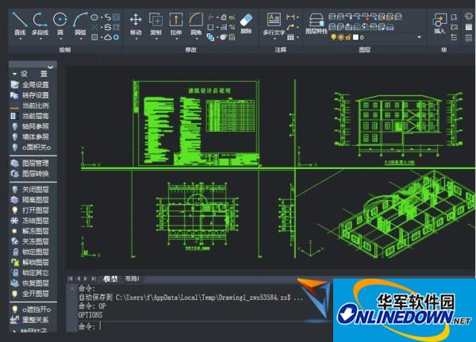Screen dimensions: 476x342
Task: Toggle 墙体参照 in side panel
Action: tap(30, 136)
